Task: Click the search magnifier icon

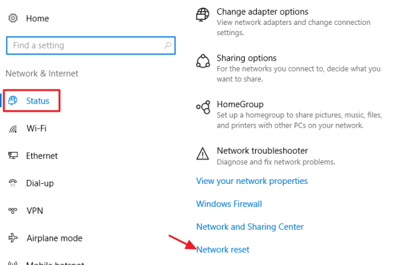Action: tap(168, 46)
